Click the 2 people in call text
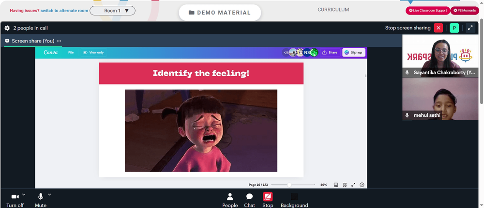The width and height of the screenshot is (484, 208). (x=30, y=28)
